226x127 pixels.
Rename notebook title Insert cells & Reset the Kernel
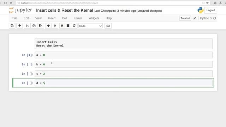point(64,10)
